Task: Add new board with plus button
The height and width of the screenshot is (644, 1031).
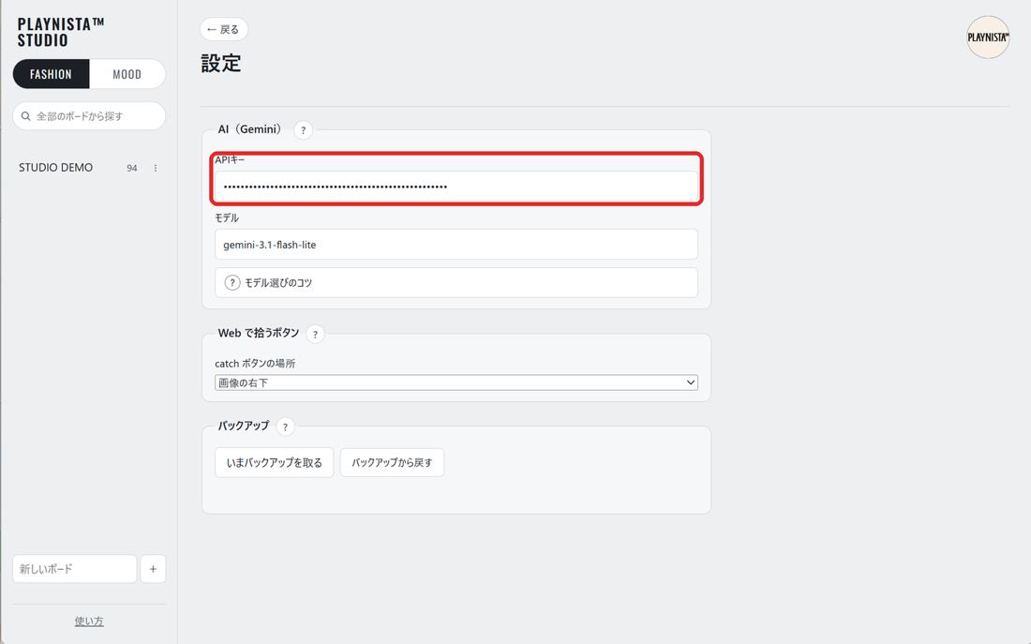Action: (x=153, y=569)
